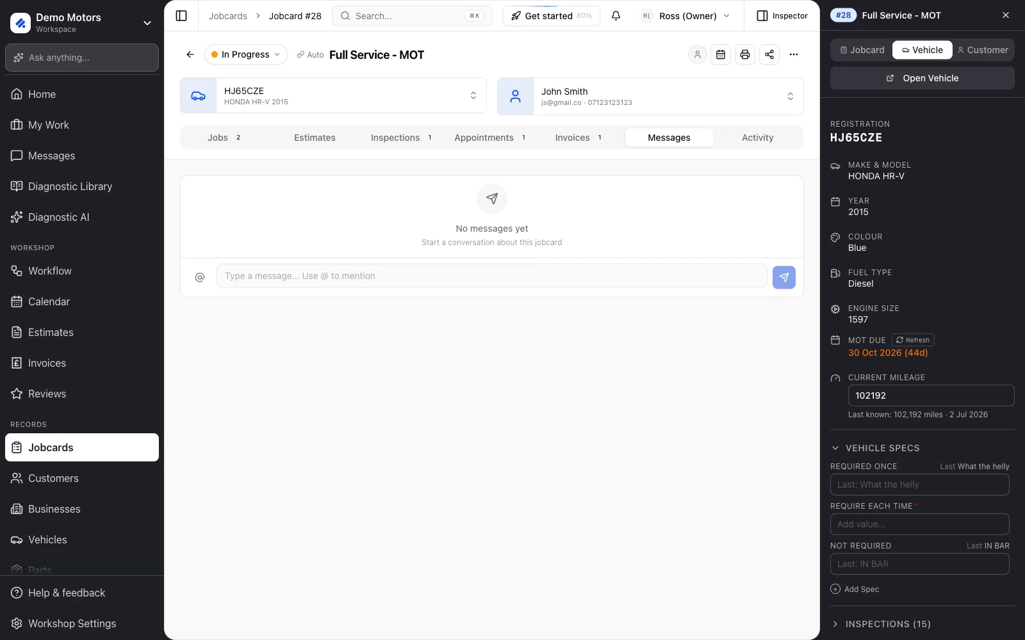Toggle the Inspector panel
The image size is (1025, 640).
[782, 16]
